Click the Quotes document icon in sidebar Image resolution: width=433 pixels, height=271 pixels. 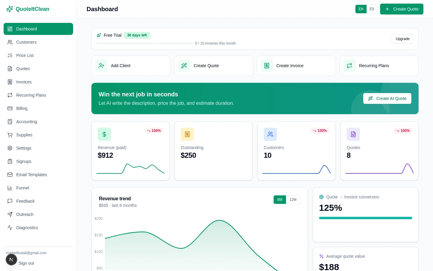coord(10,69)
